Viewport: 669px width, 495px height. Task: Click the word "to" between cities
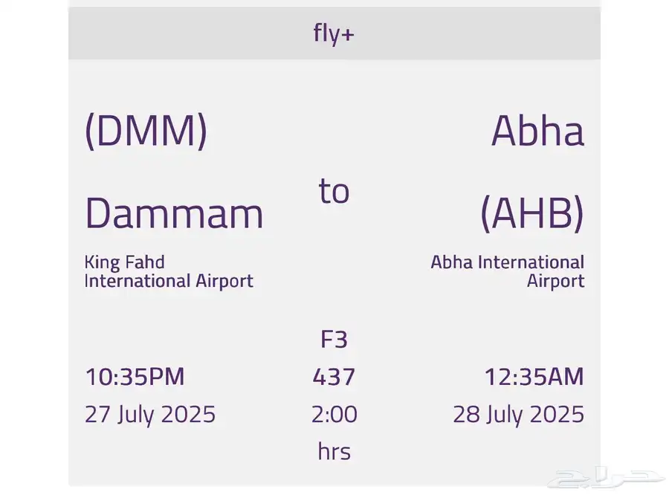coord(334,191)
